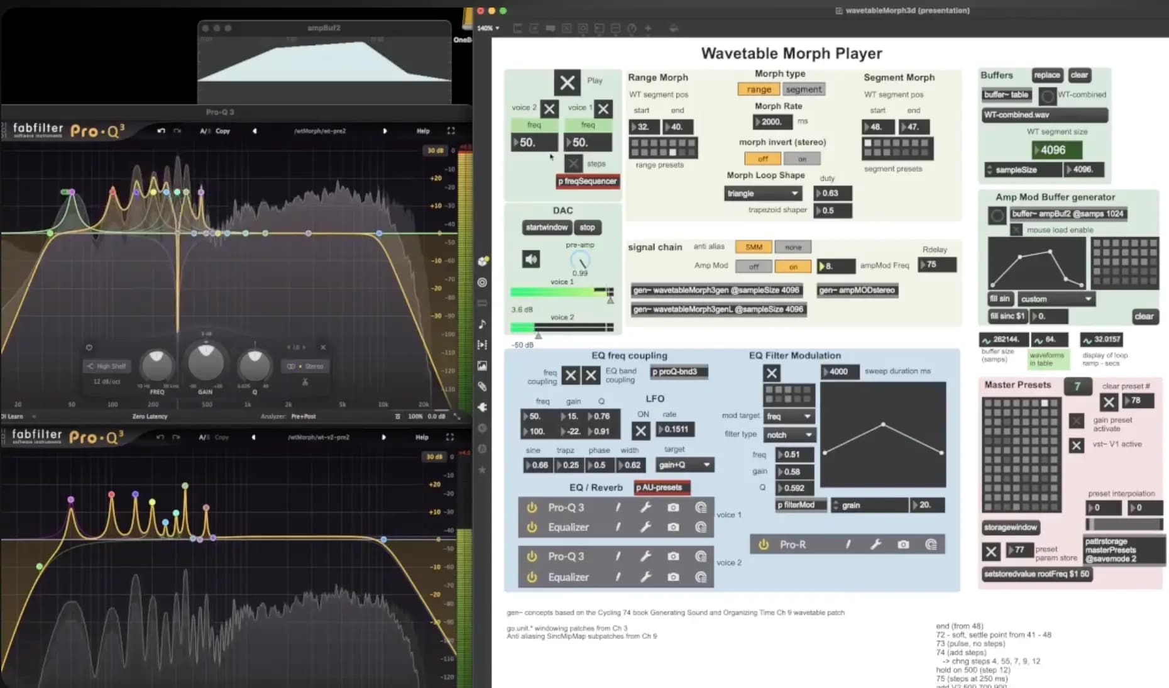Toggle vst~ V1 active switch
Screen dimensions: 1169x688
[x=1077, y=445]
